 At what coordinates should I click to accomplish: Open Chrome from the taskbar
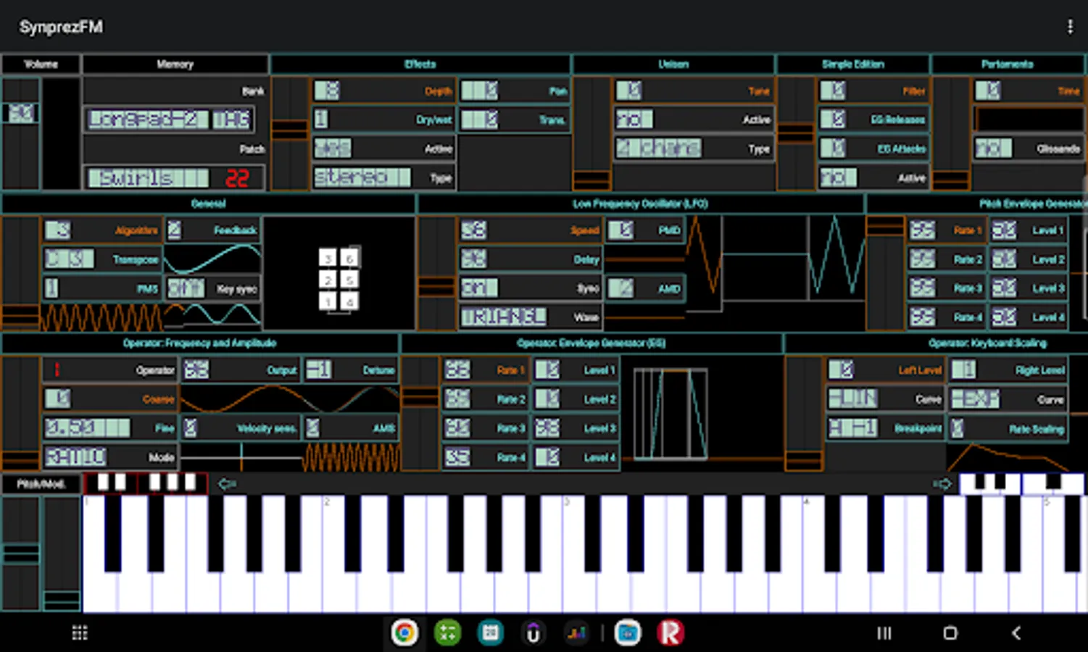pos(404,633)
